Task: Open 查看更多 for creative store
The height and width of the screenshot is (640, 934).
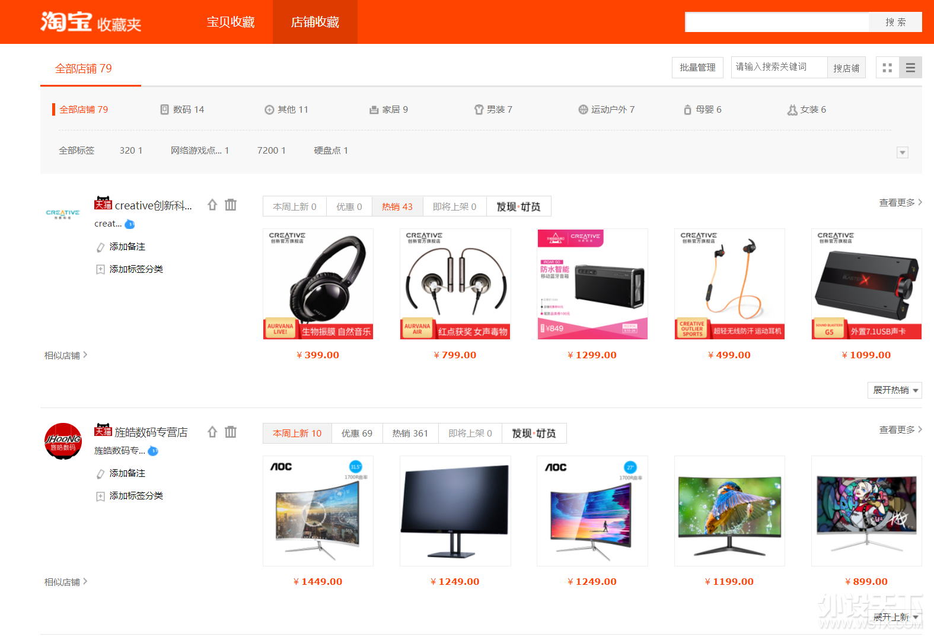Action: (x=900, y=203)
